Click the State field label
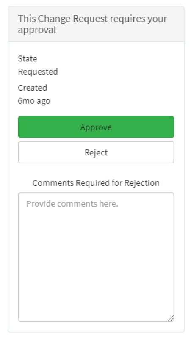 (x=28, y=58)
